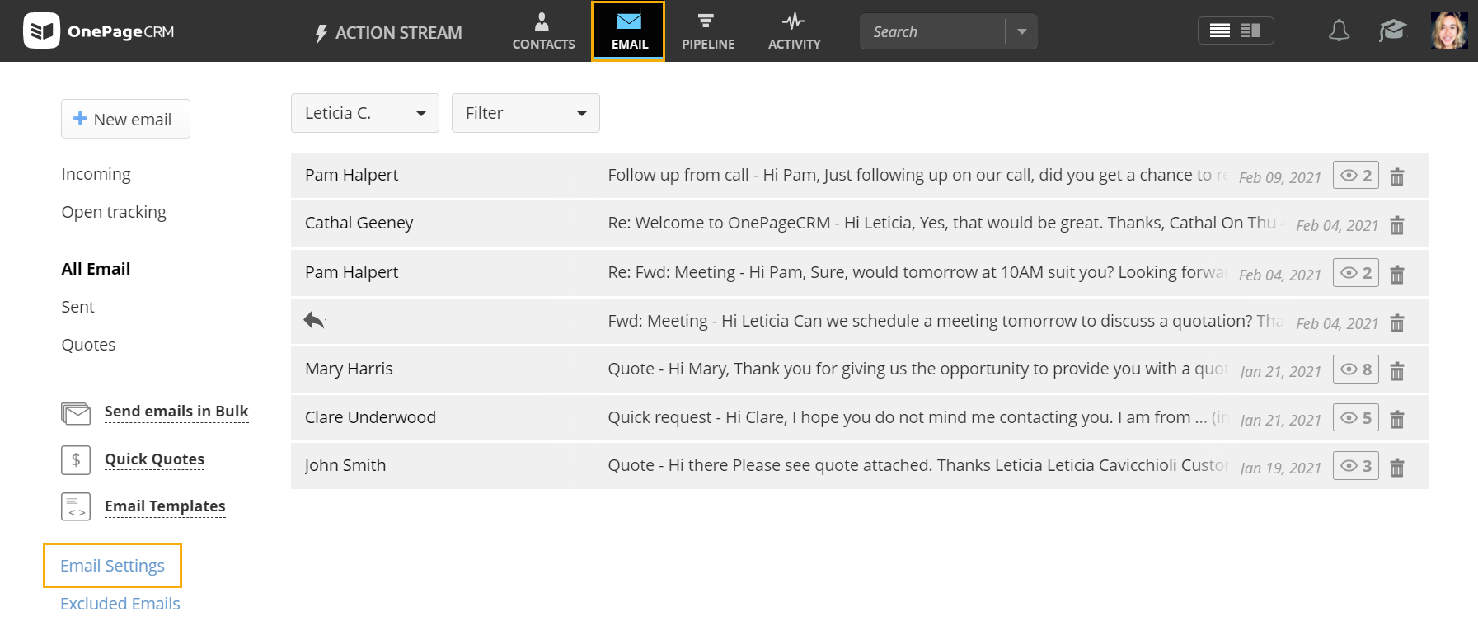Click the Send emails in Bulk envelope icon
The width and height of the screenshot is (1478, 640).
pos(76,413)
